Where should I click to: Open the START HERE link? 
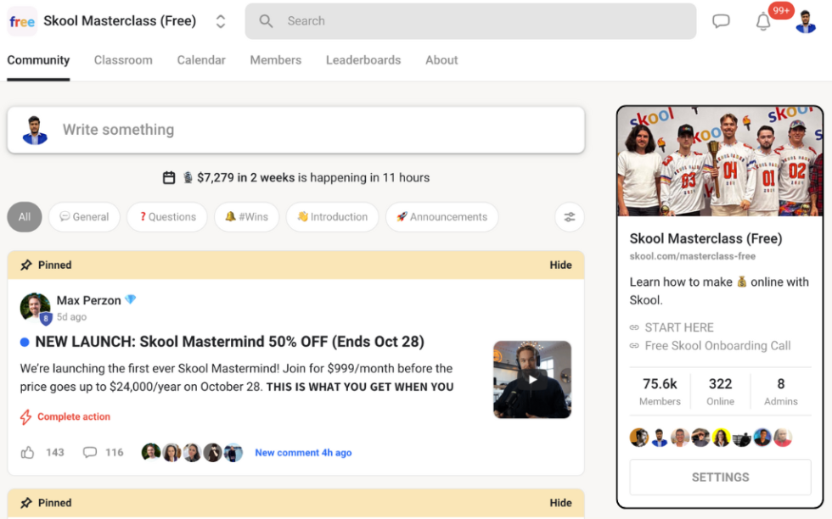coord(678,327)
